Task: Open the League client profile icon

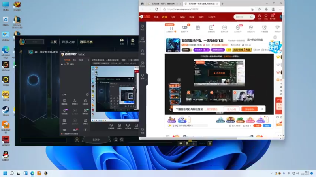Action: tap(122, 41)
